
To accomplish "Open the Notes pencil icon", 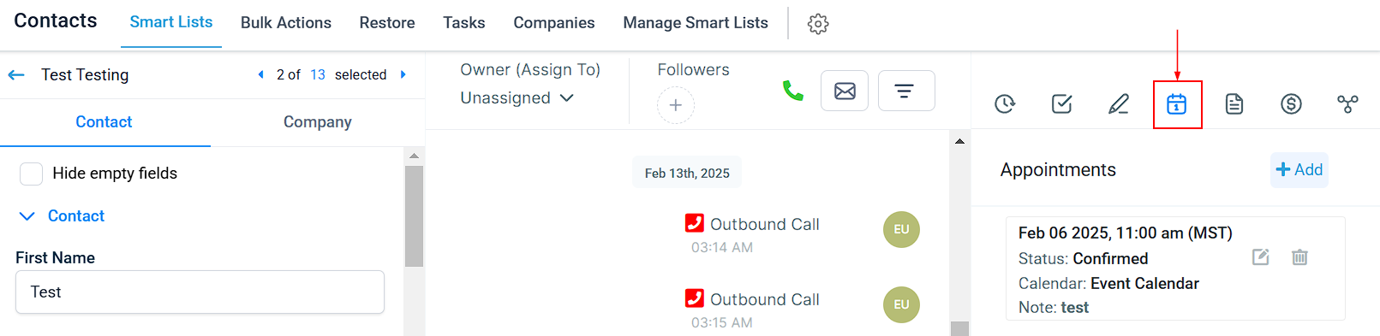I will click(x=1119, y=104).
